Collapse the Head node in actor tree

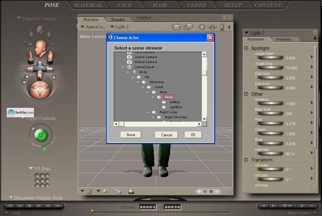click(153, 97)
